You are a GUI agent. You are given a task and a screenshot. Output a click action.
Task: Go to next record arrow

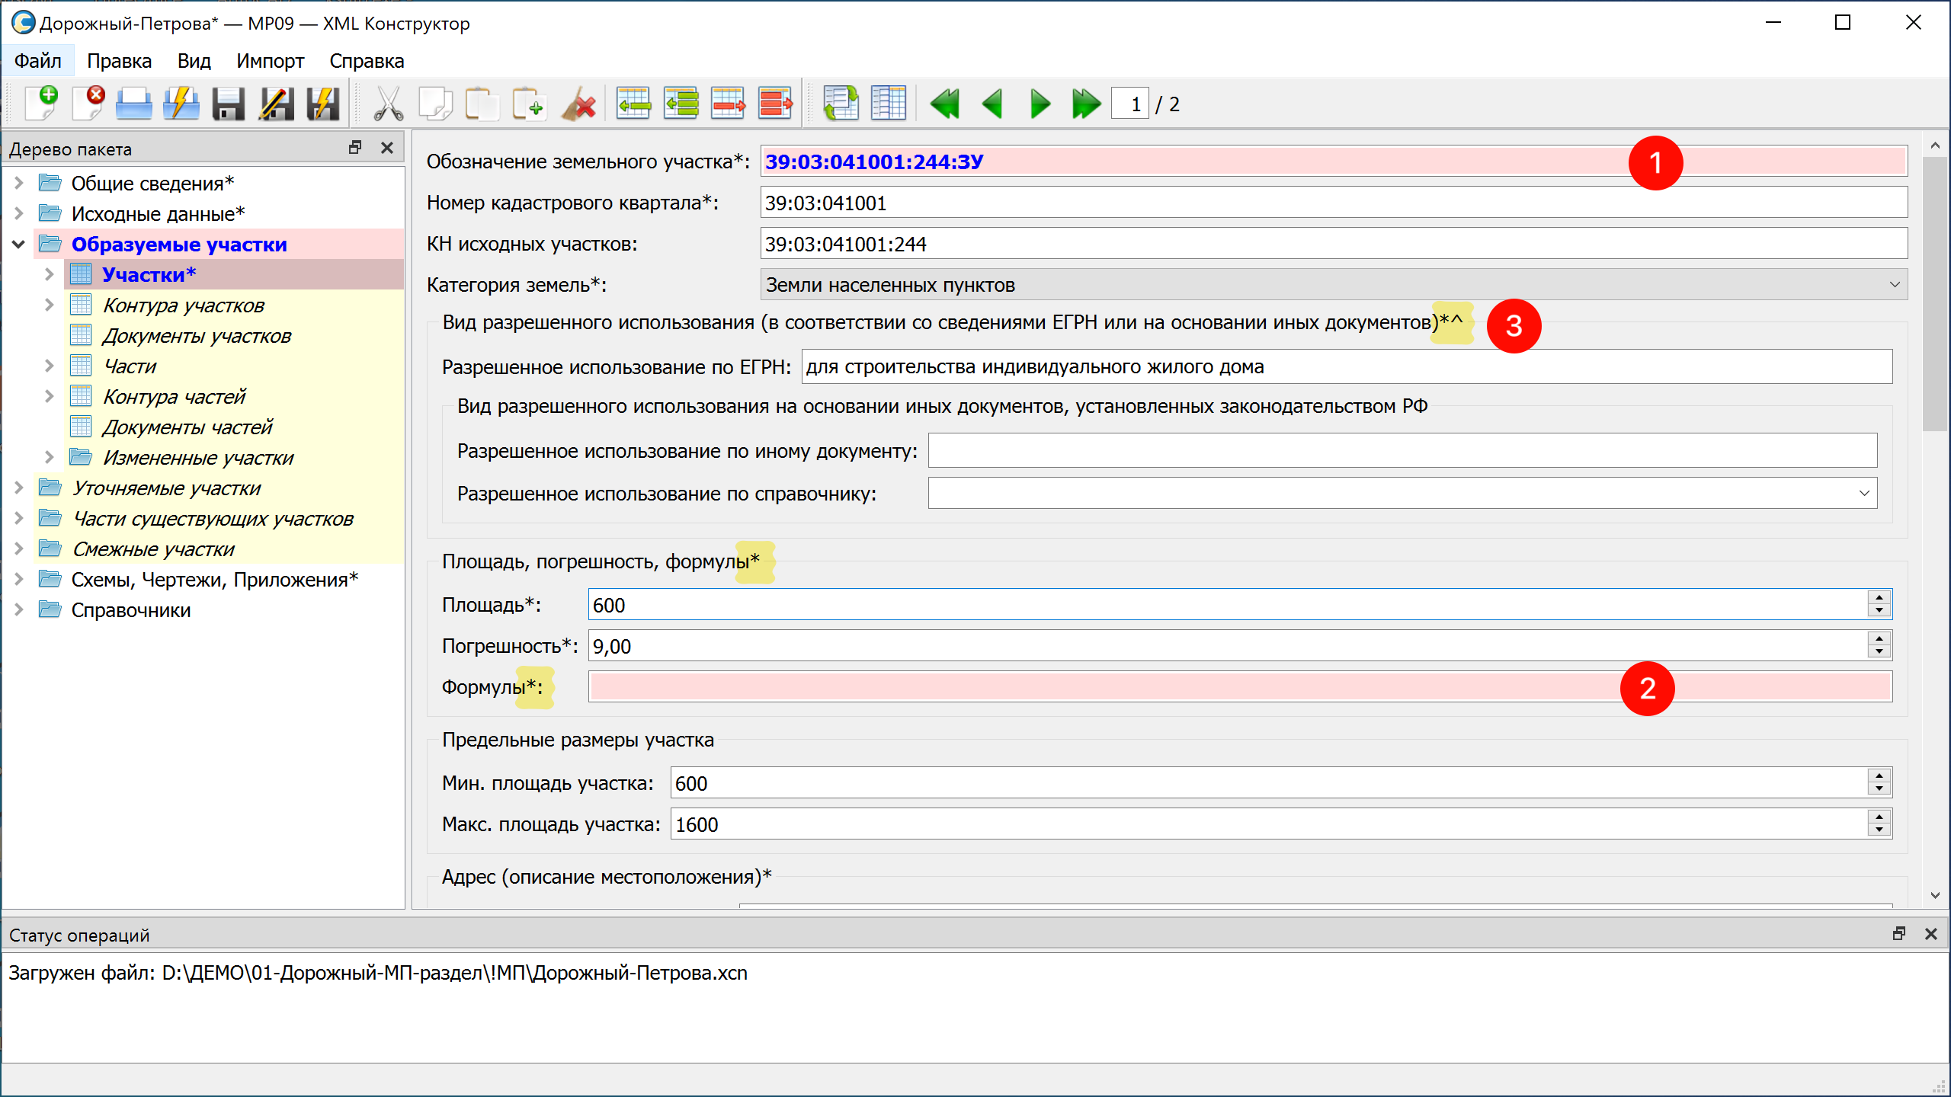coord(1040,103)
